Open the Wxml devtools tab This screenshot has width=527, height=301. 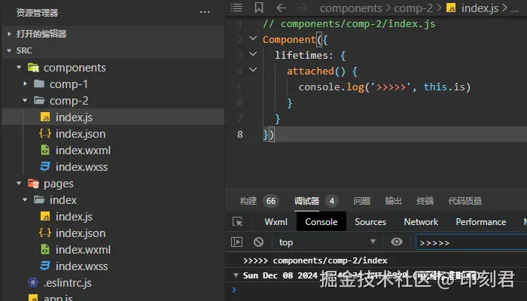click(x=276, y=222)
